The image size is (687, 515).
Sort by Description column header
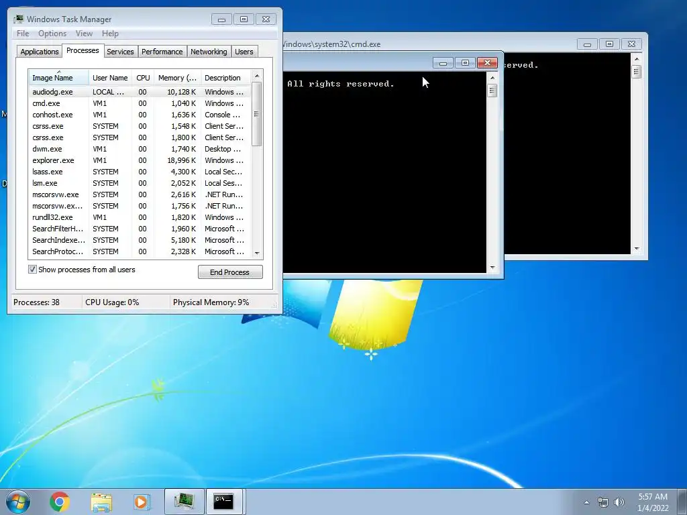(225, 78)
